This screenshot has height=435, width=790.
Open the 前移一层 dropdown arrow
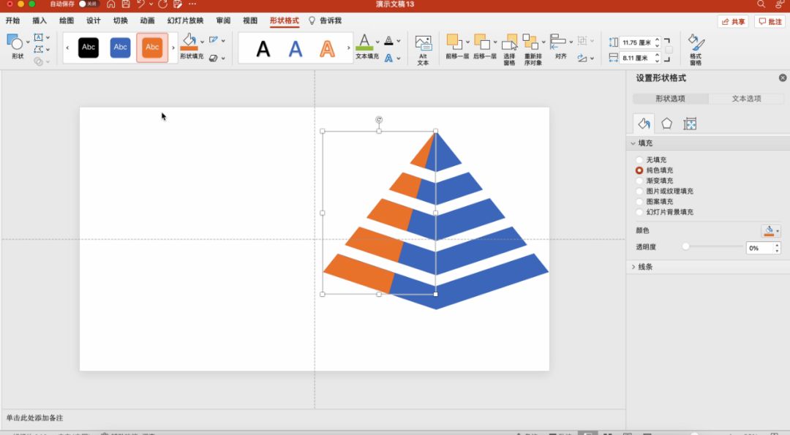point(468,42)
